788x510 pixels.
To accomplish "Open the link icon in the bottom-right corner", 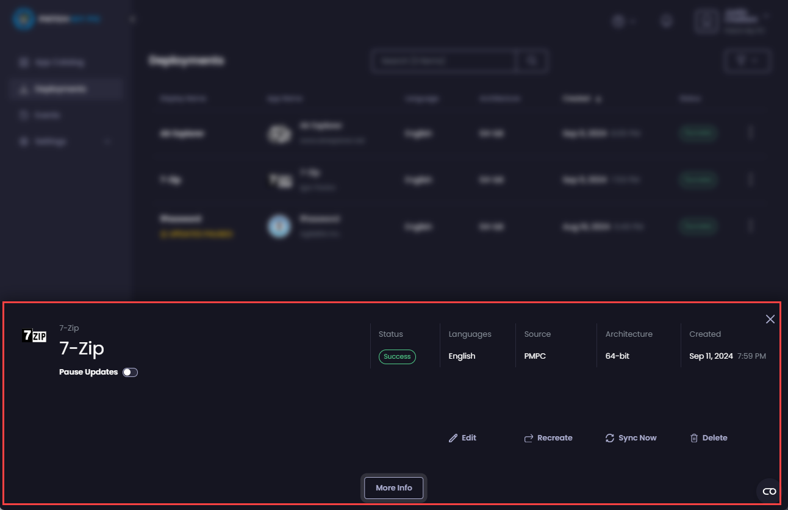I will [x=768, y=491].
